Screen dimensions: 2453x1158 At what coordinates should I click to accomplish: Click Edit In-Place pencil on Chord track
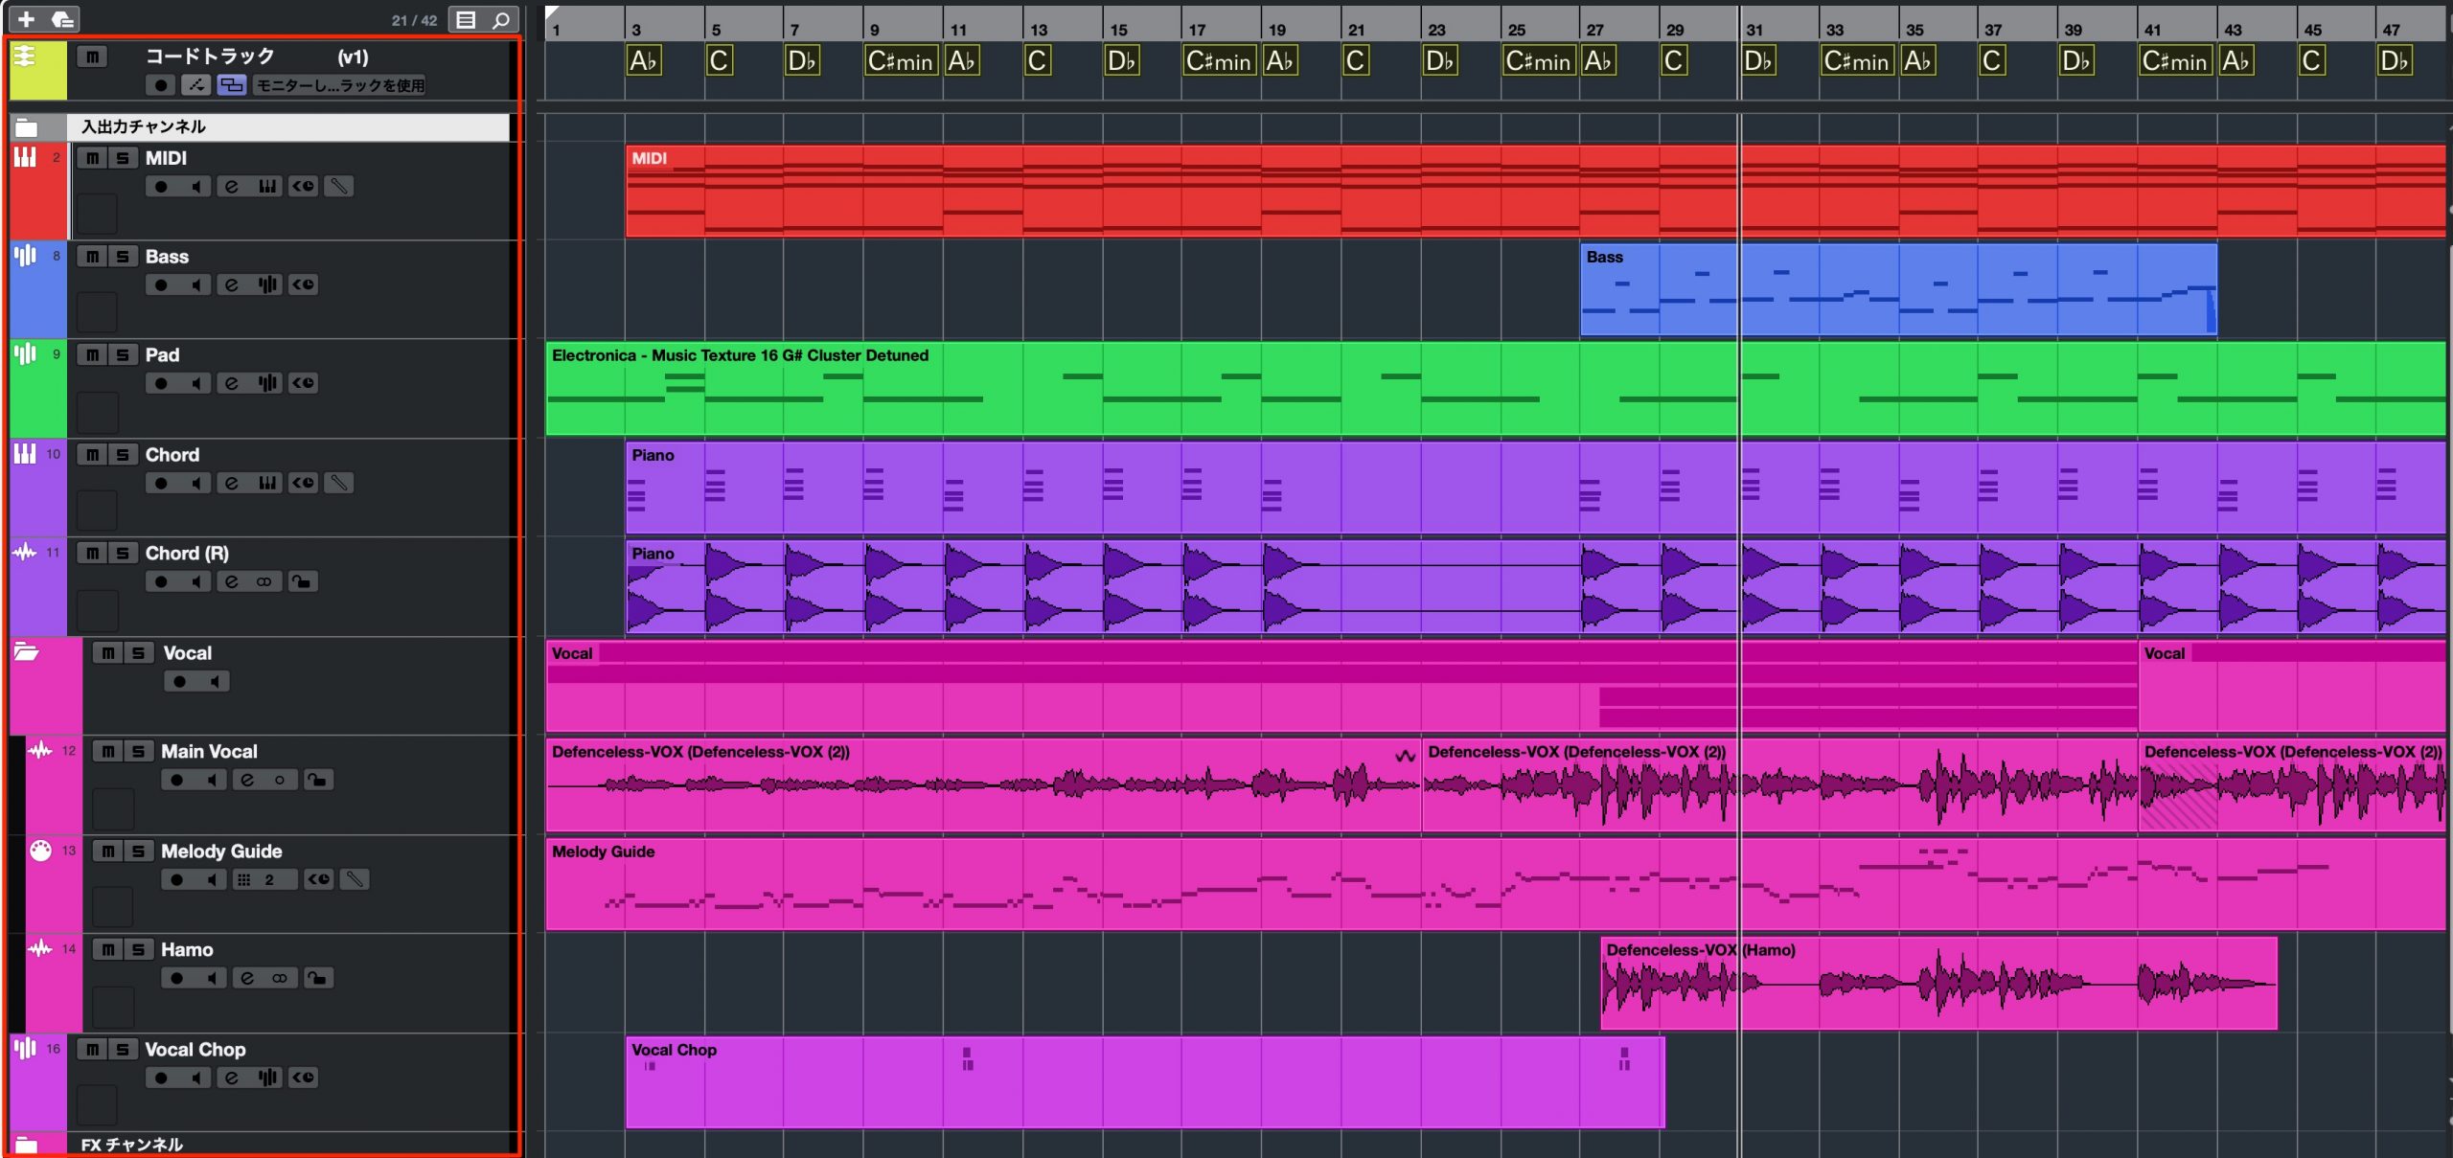[x=338, y=483]
